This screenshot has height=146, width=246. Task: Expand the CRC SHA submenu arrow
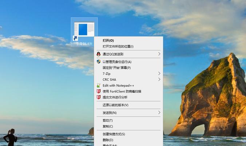coord(159,79)
